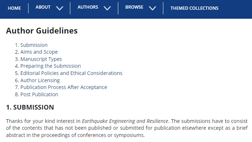Screen dimensions: 252x142
Task: Open the Browse menu item
Action: click(134, 7)
